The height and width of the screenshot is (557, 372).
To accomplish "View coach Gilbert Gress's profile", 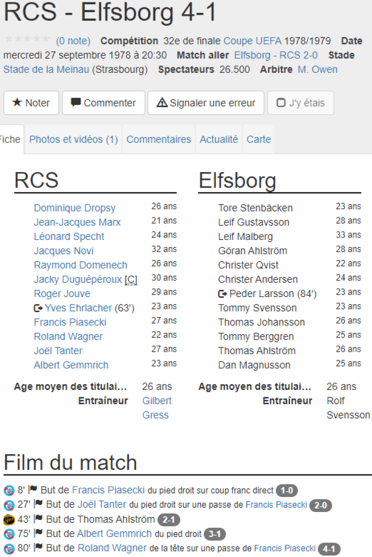I will click(157, 408).
